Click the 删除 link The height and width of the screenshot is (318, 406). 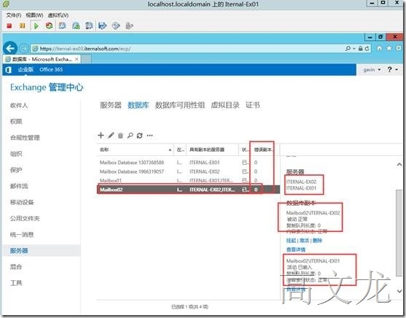[x=317, y=241]
